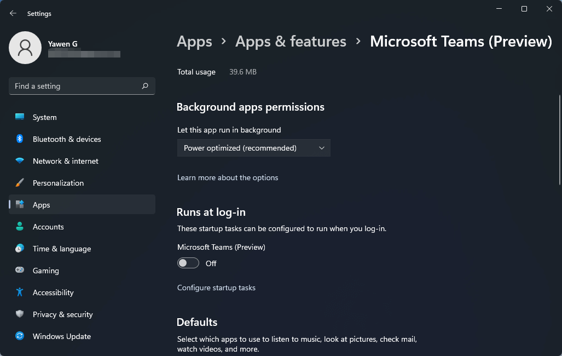The image size is (562, 356).
Task: Click the search magnifier in Find a setting
Action: 145,86
